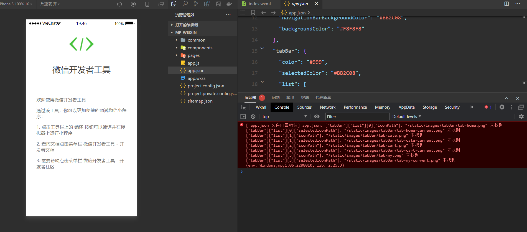This screenshot has height=232, width=527.
Task: Click the simulator stop icon
Action: click(x=133, y=4)
